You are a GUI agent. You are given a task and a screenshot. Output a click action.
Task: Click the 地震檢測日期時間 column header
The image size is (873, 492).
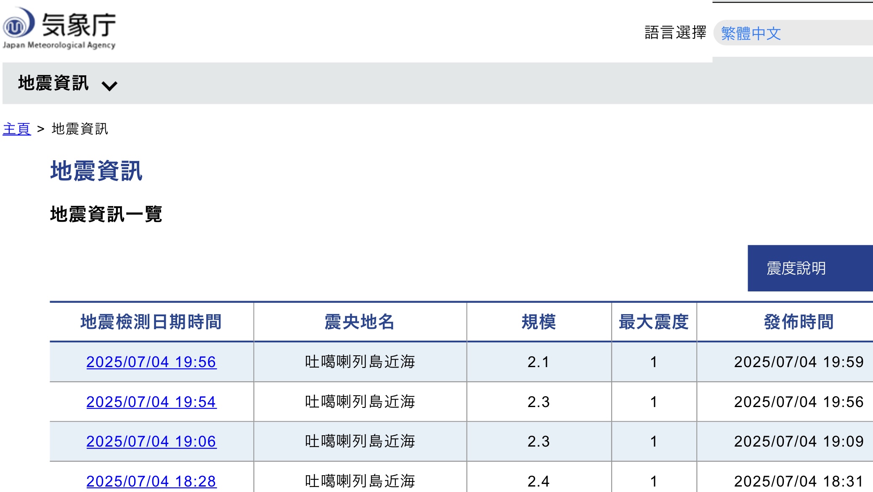click(x=151, y=322)
